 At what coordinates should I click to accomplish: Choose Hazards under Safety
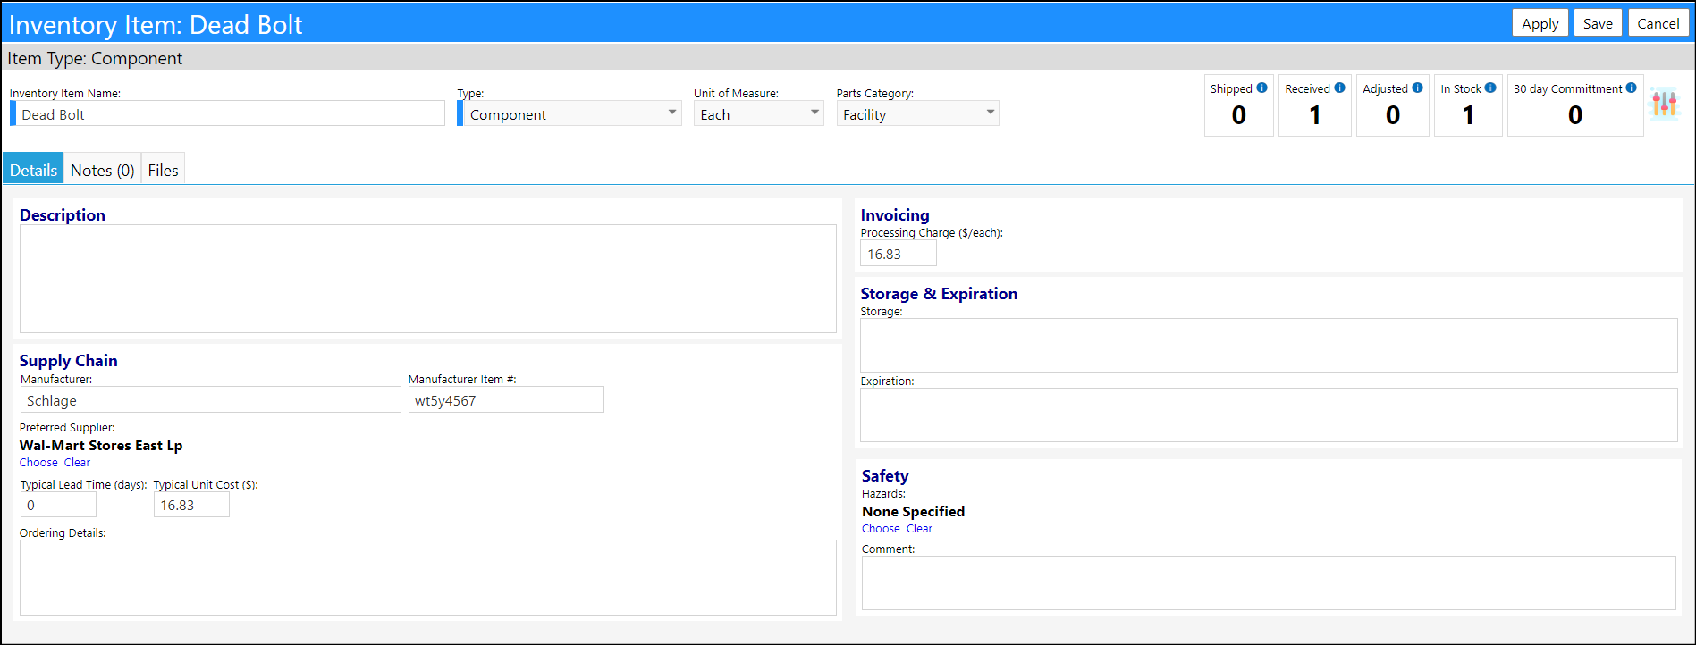click(881, 528)
